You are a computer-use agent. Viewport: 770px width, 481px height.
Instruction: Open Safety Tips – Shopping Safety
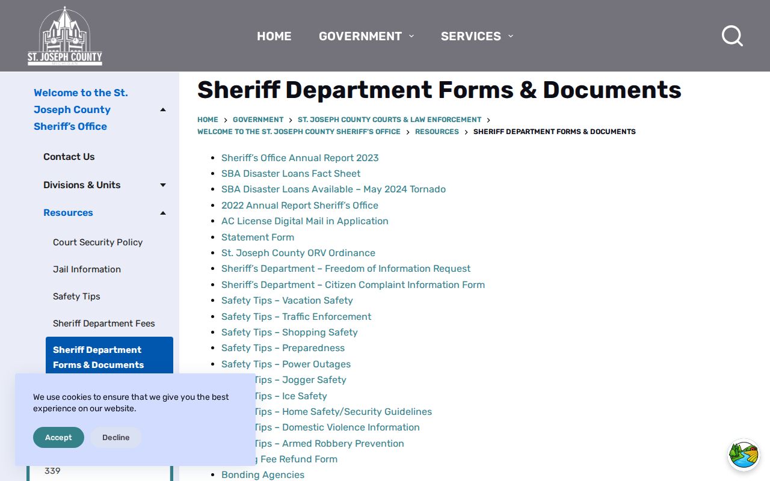coord(289,332)
